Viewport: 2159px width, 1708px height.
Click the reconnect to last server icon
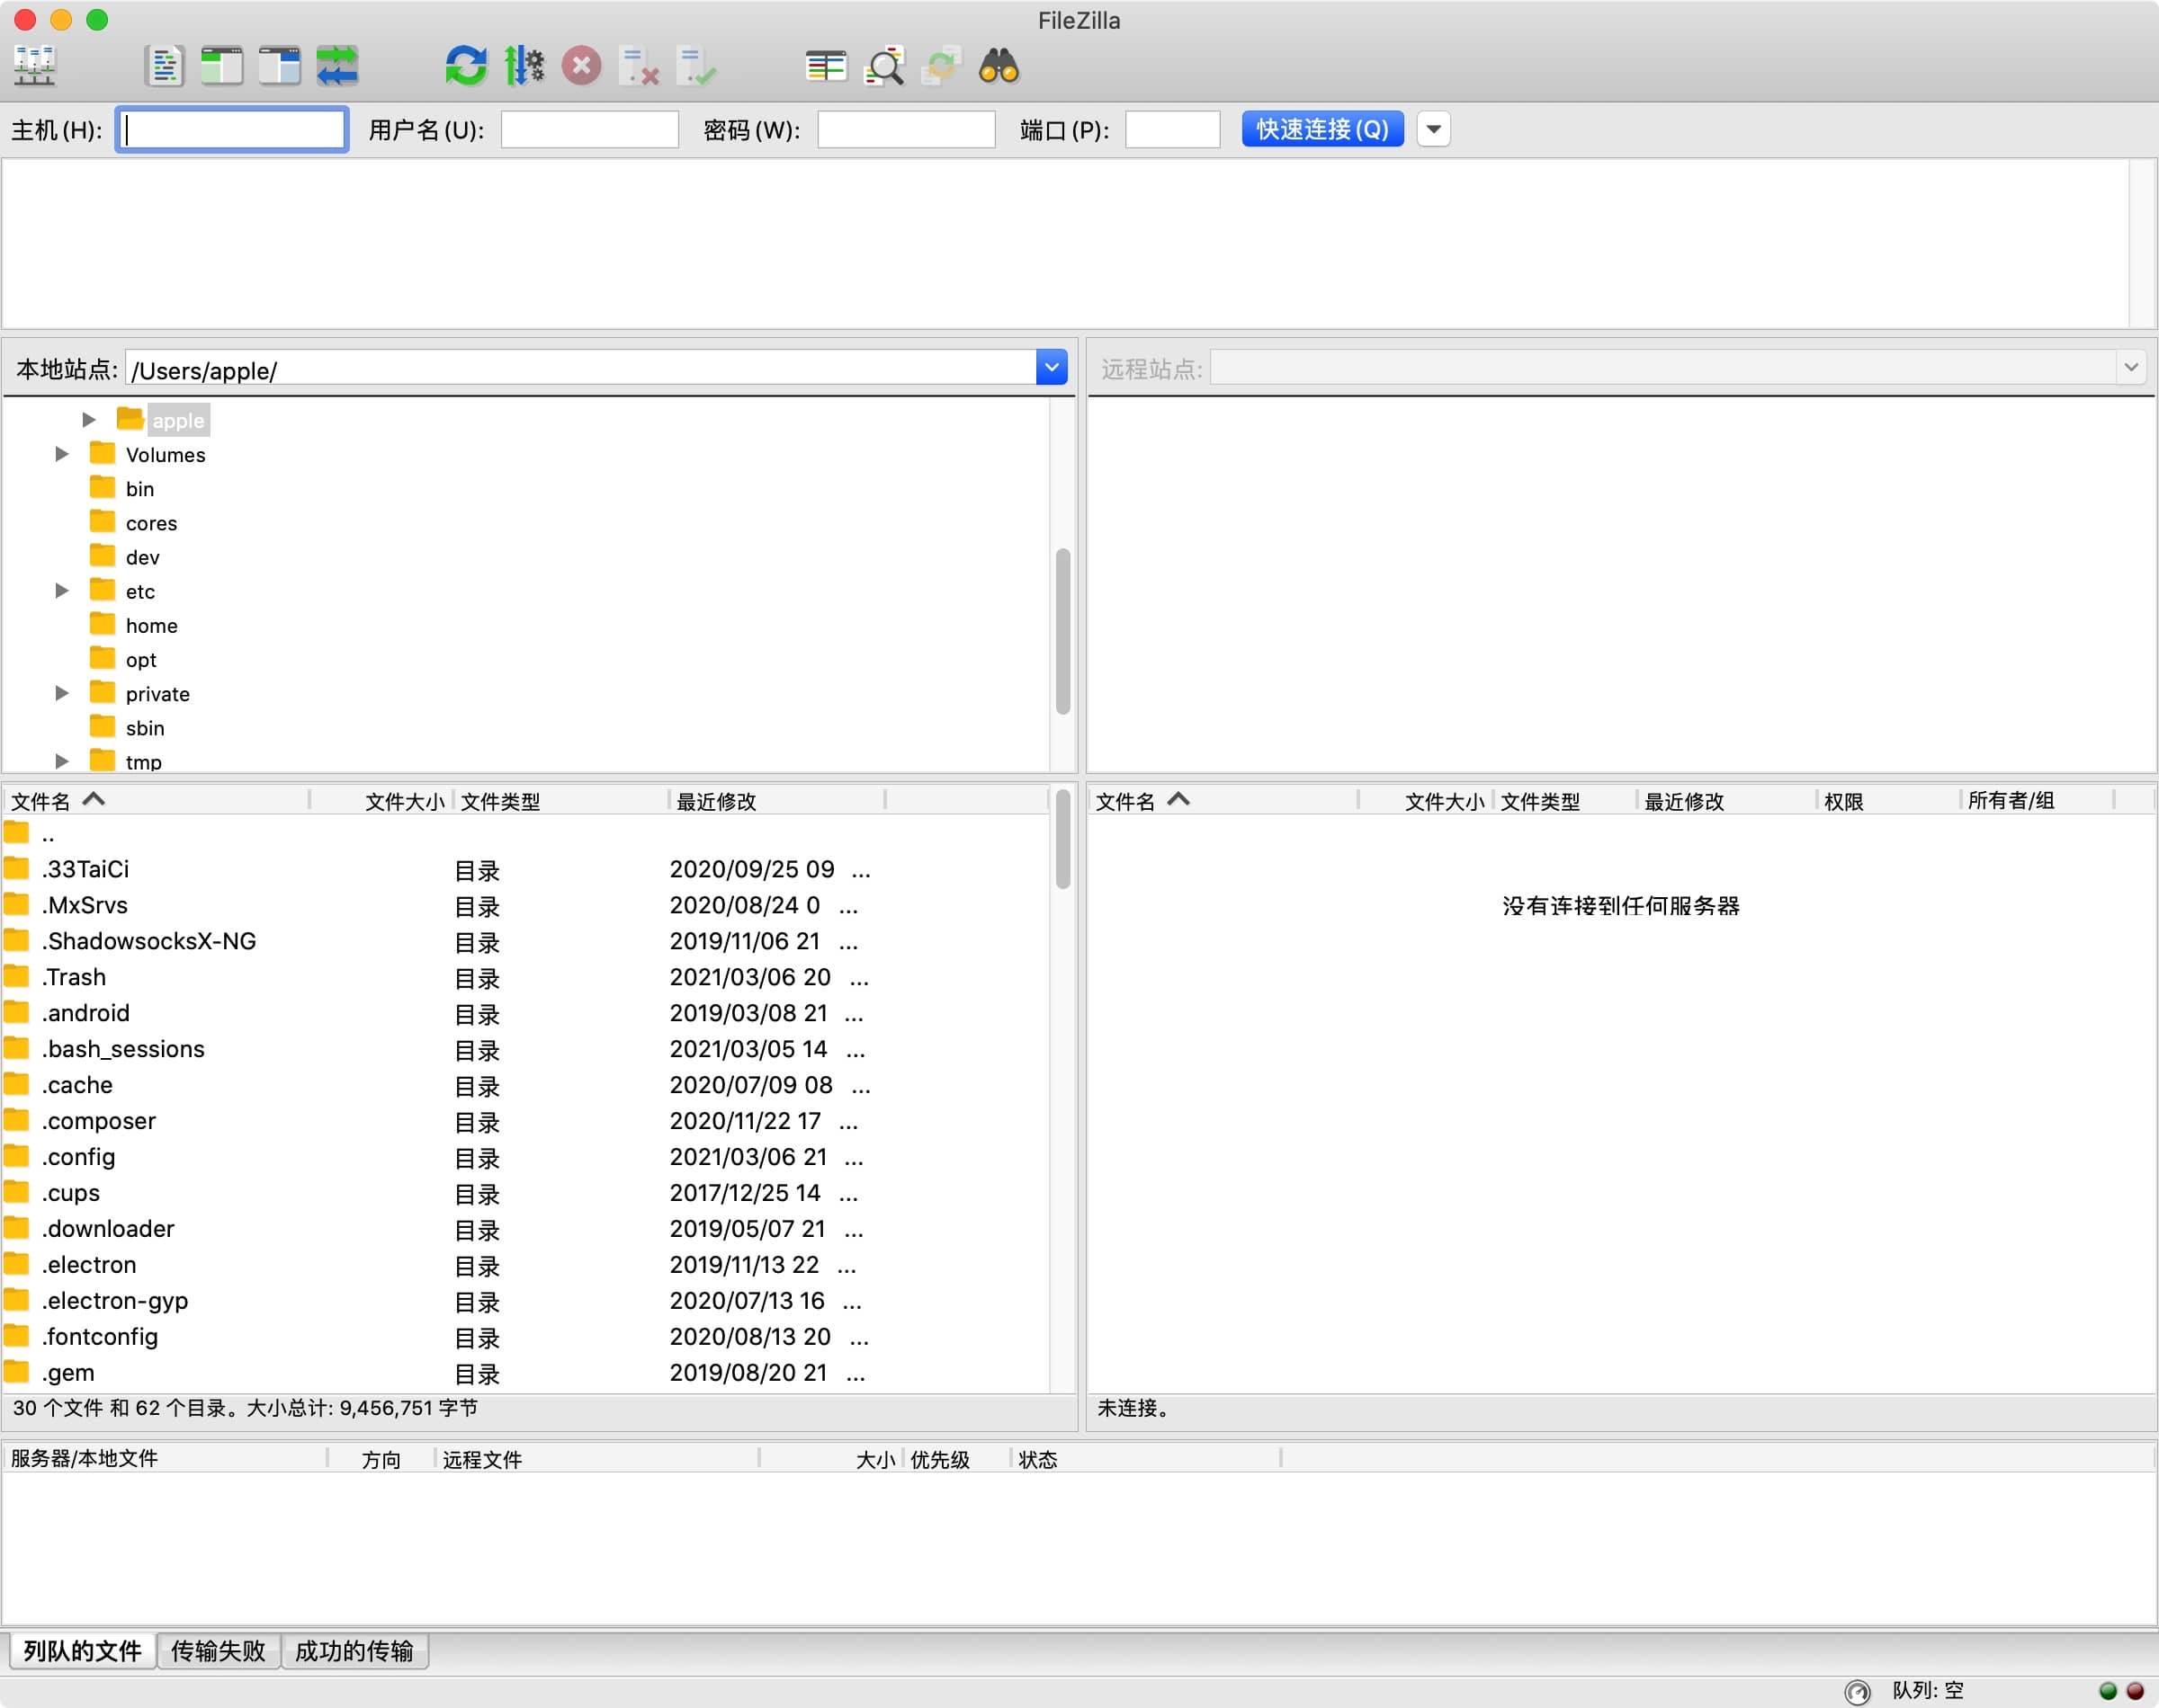tap(696, 66)
